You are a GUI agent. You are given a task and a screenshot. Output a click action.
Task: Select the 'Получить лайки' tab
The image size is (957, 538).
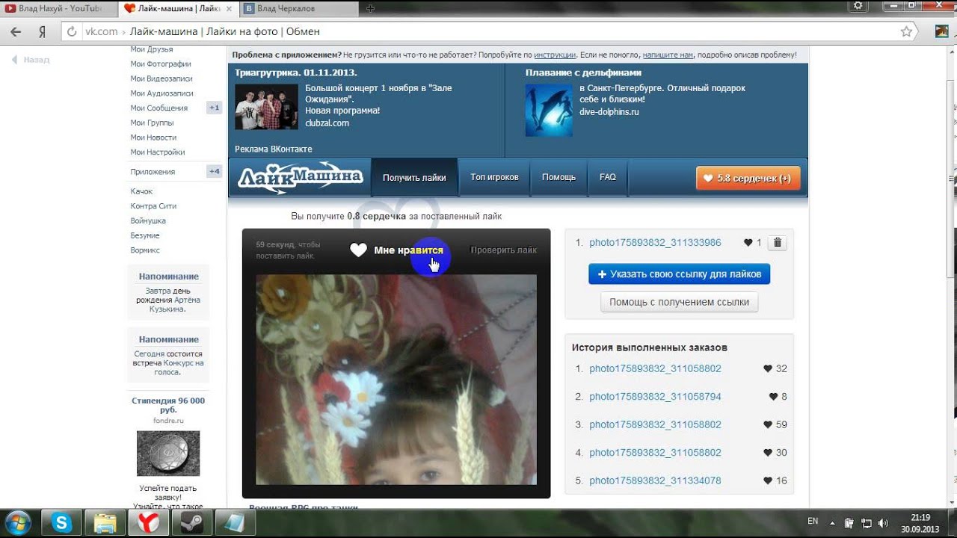(414, 178)
